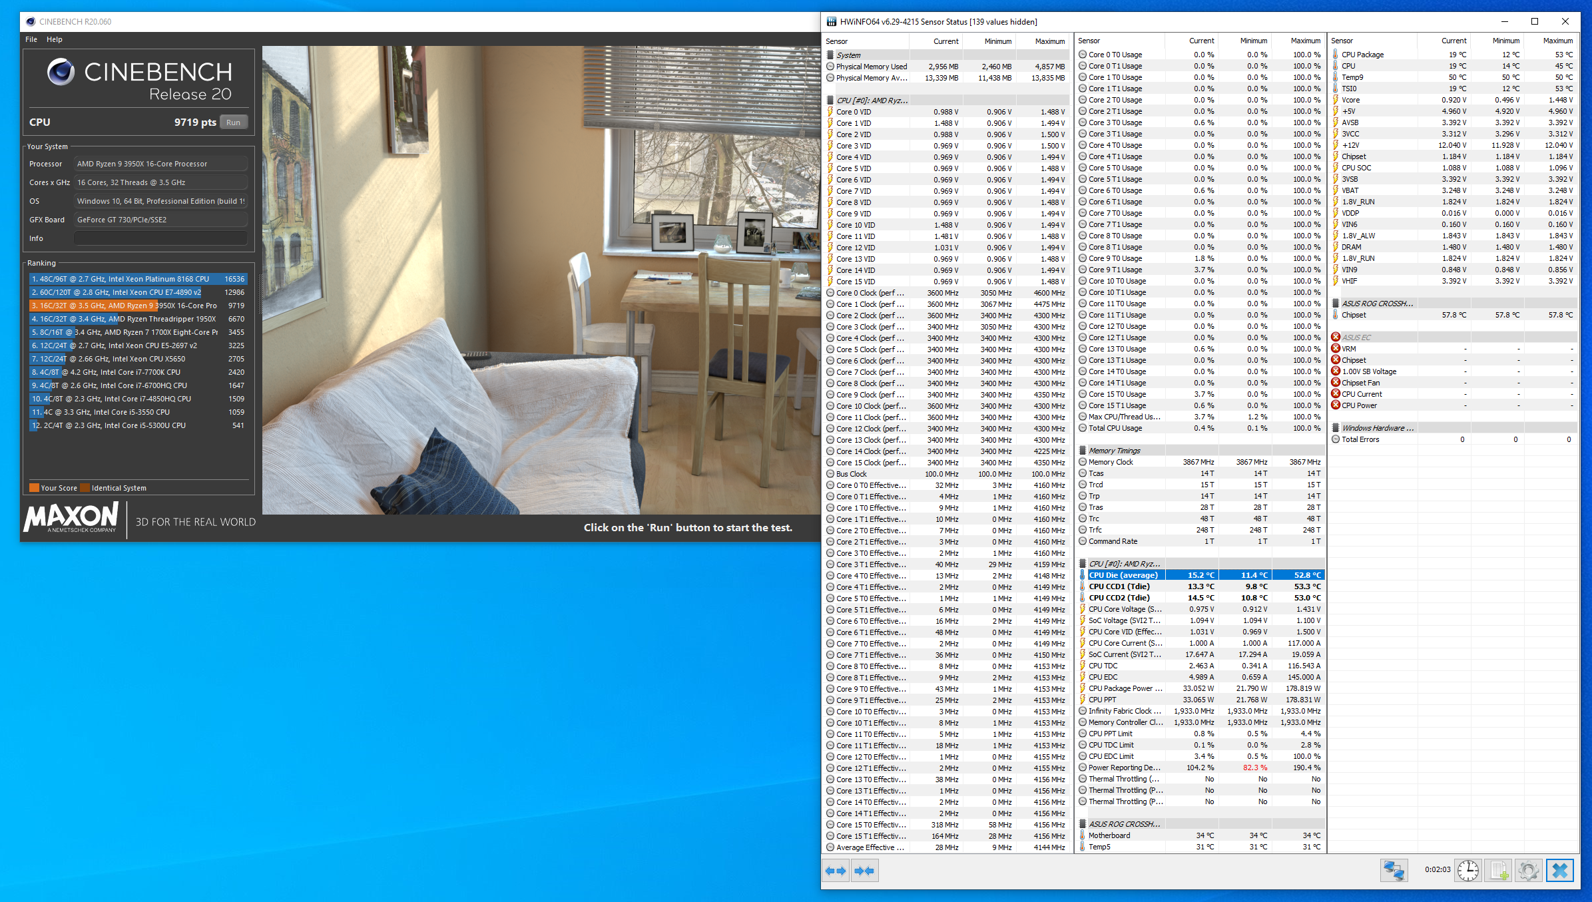Select Xeon E7-4890 v2 ranking entry

[138, 292]
